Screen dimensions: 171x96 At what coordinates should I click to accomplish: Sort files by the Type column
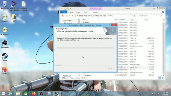pos(132,20)
